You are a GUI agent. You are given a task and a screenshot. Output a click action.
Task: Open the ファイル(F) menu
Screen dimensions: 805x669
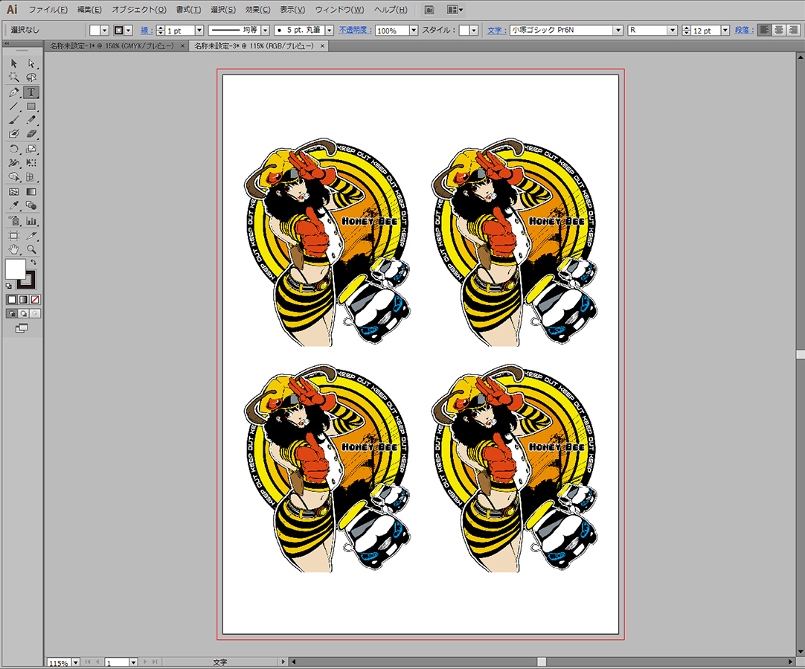pyautogui.click(x=48, y=10)
